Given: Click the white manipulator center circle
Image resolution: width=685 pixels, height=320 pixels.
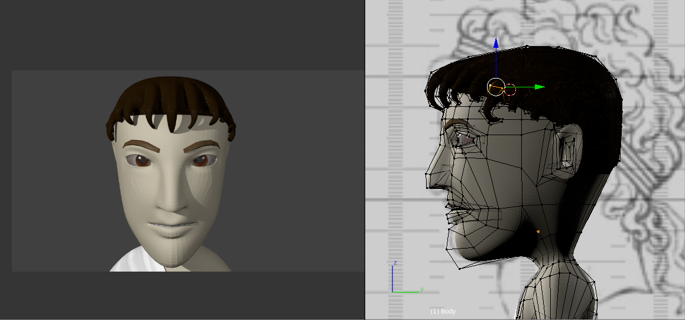Looking at the screenshot, I should (x=496, y=87).
